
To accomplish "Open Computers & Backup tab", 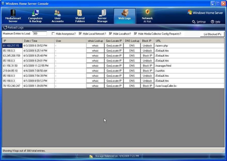I will click(35, 16).
